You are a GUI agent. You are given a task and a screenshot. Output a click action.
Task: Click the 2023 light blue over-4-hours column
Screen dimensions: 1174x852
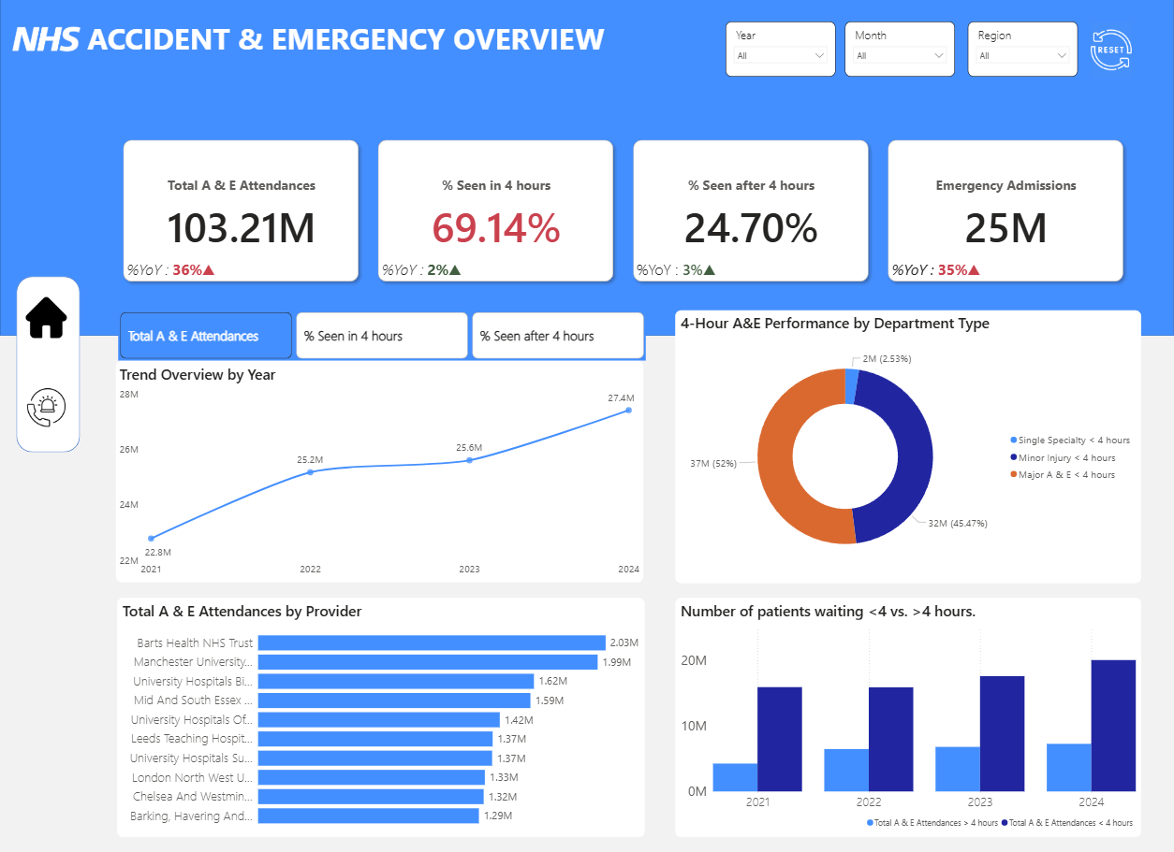958,769
